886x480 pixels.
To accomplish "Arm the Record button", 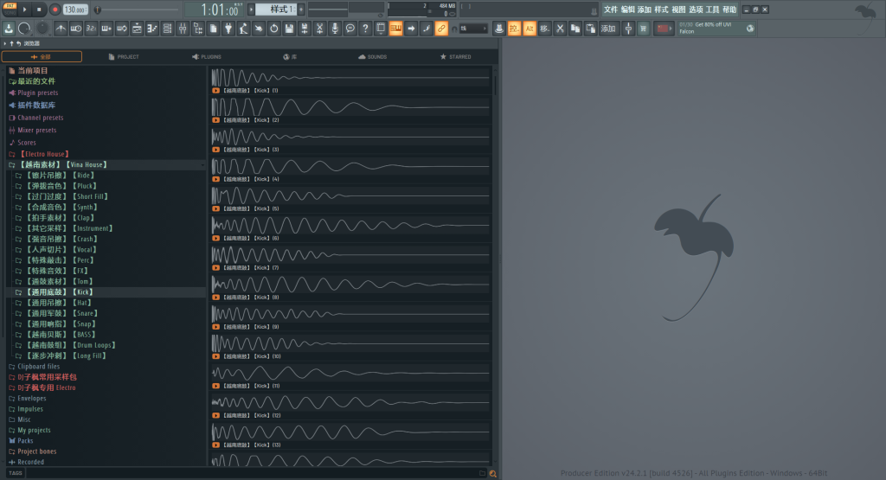I will pos(55,10).
